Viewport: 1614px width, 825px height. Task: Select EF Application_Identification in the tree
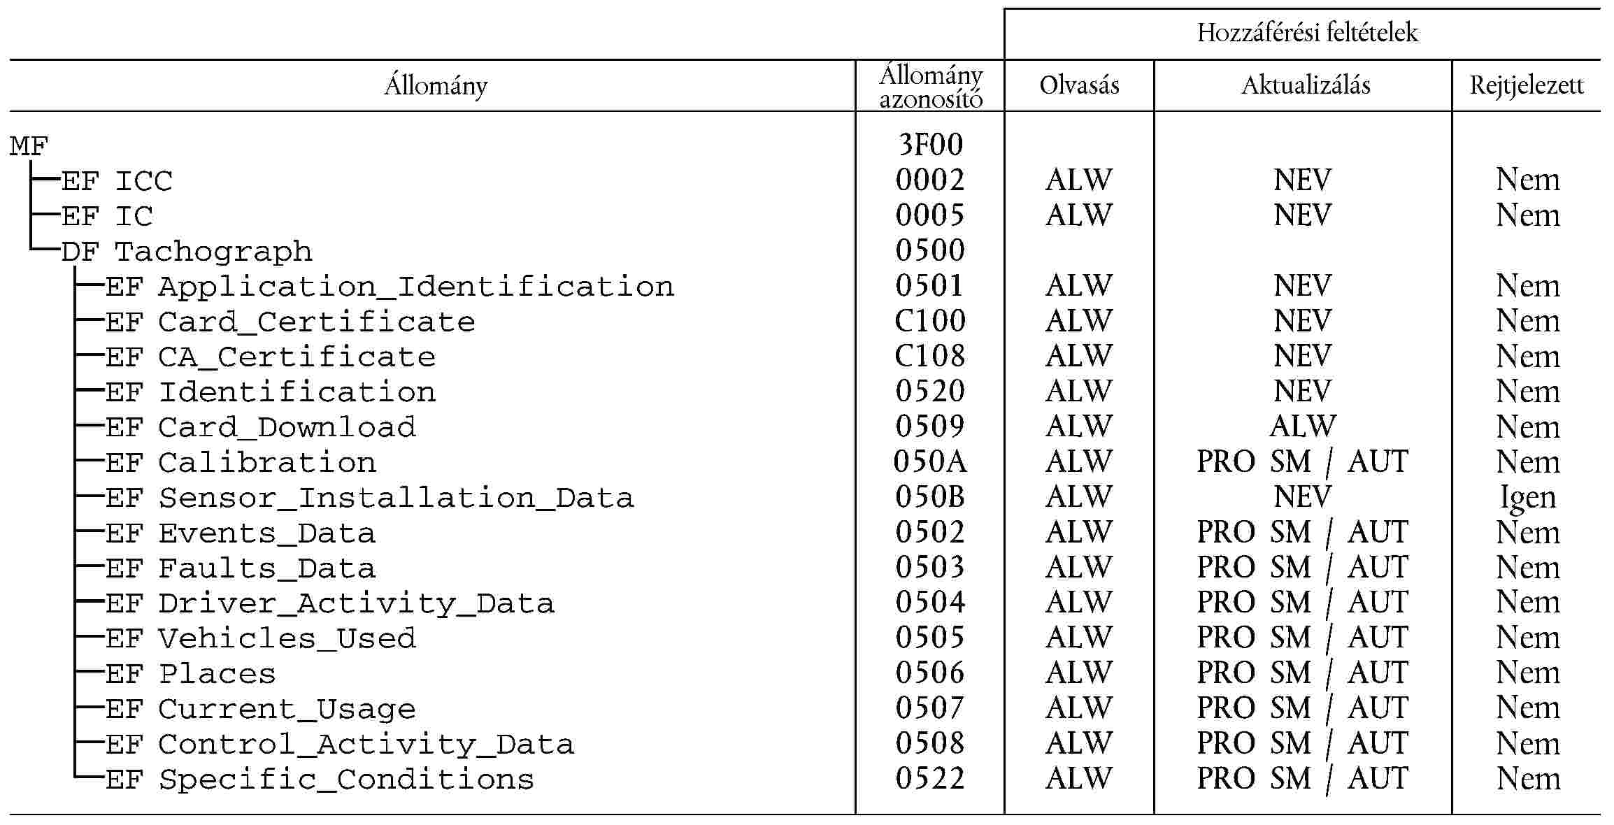click(x=389, y=287)
